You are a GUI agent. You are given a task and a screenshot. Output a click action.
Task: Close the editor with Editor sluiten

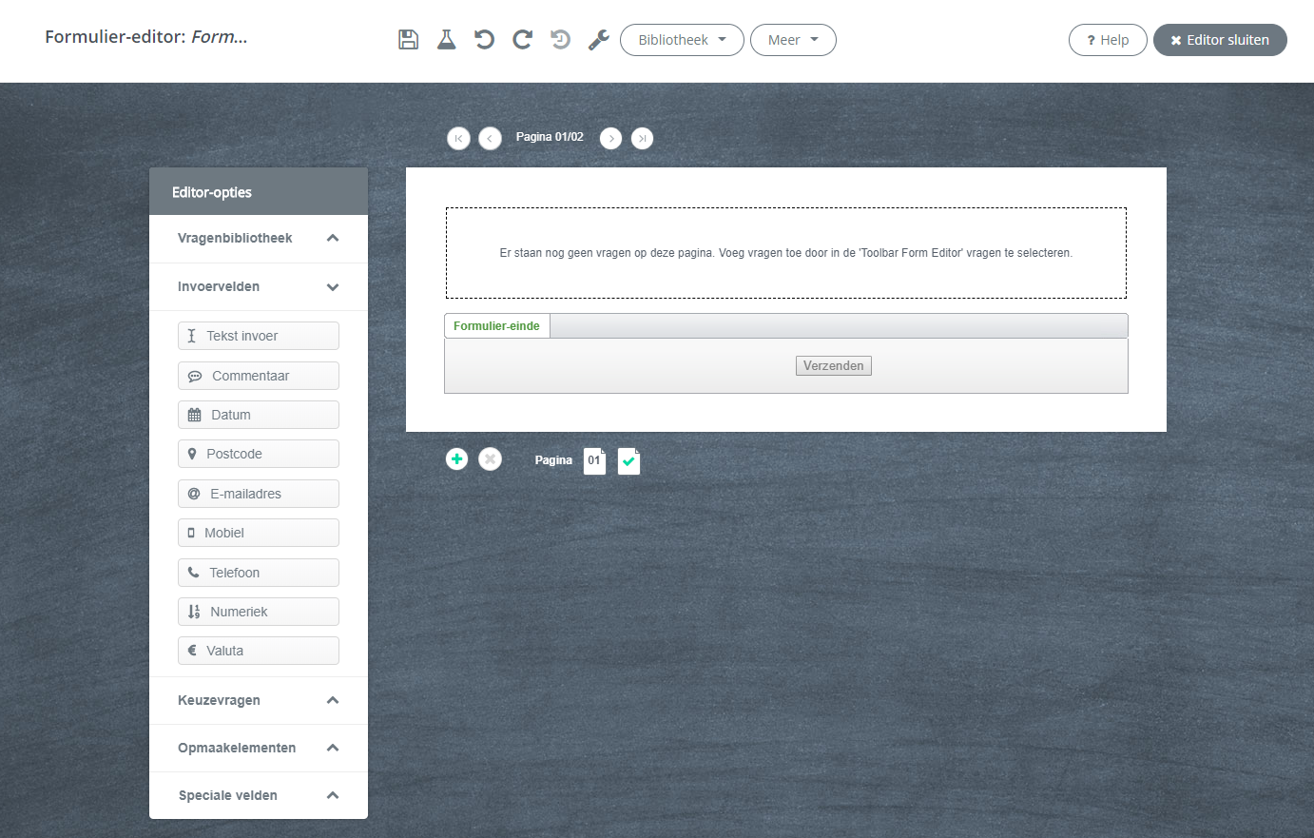[1220, 40]
